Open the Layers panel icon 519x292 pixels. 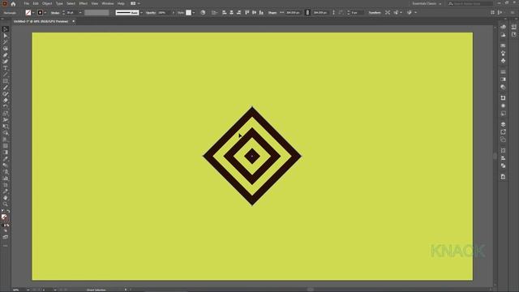(x=503, y=124)
